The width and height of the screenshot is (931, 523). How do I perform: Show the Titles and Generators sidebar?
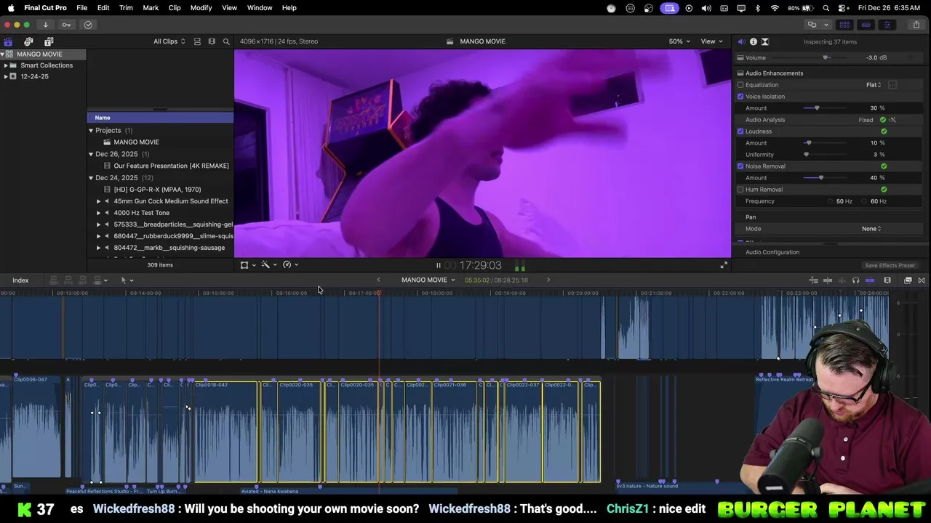click(x=49, y=41)
